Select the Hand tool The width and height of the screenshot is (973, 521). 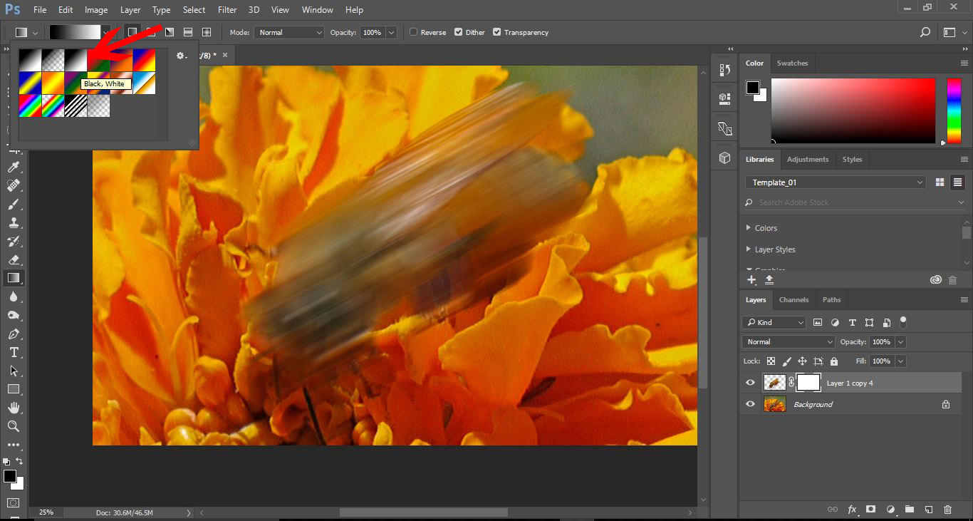point(14,408)
